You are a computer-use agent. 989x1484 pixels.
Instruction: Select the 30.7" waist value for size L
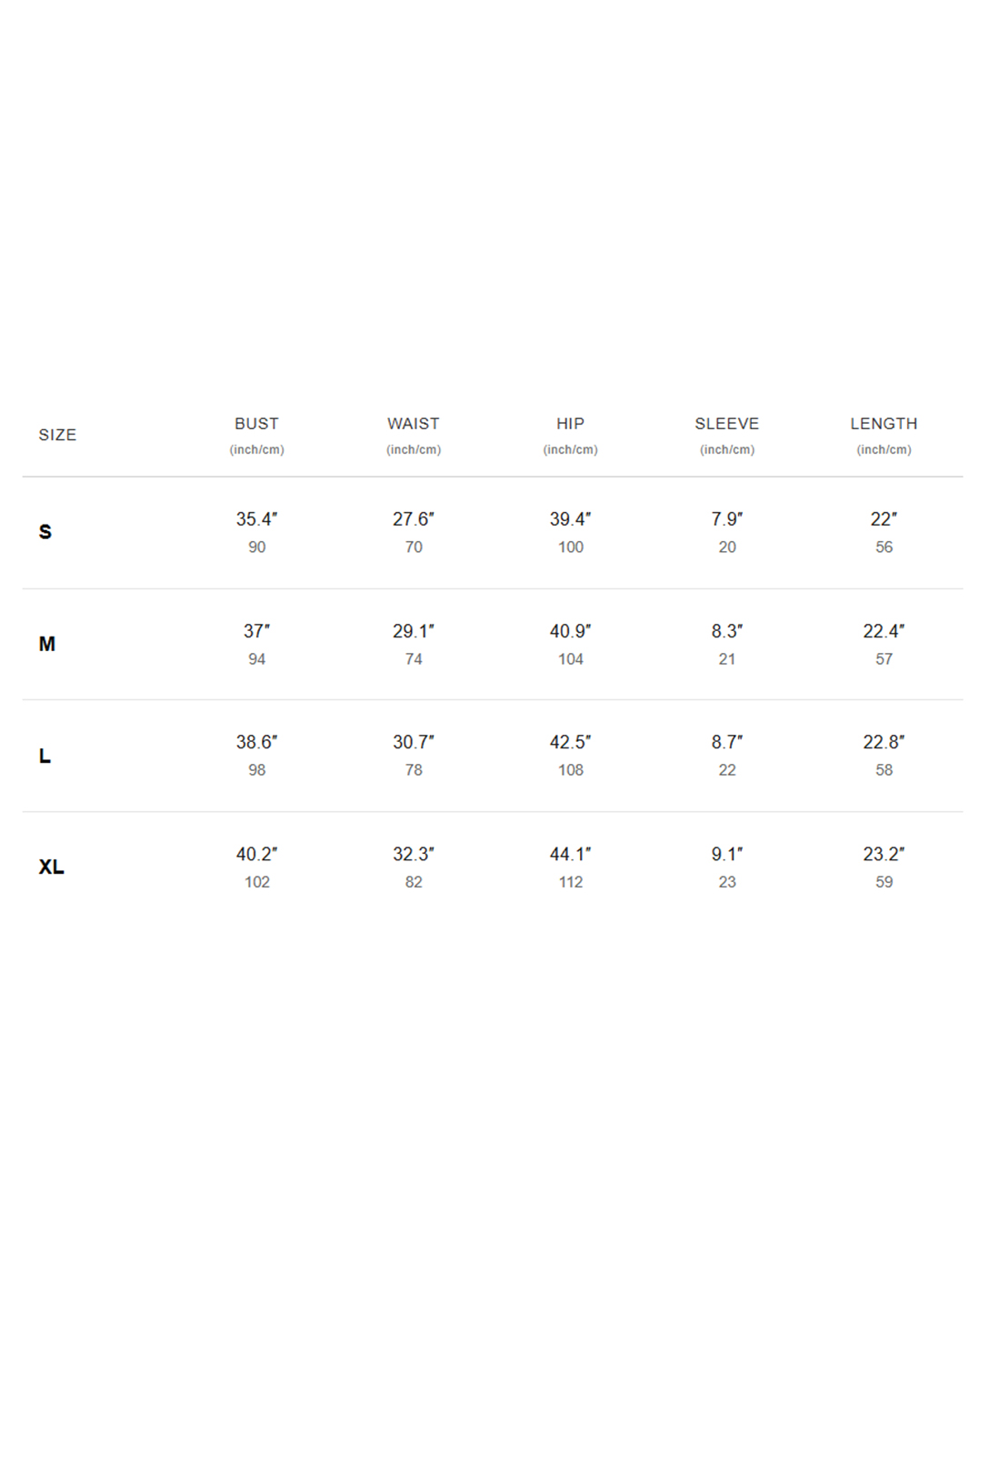pos(414,742)
